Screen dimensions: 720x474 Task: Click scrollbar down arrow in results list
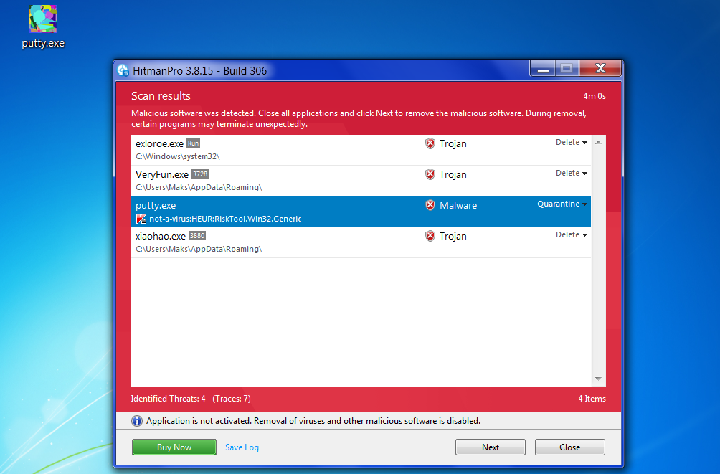598,379
